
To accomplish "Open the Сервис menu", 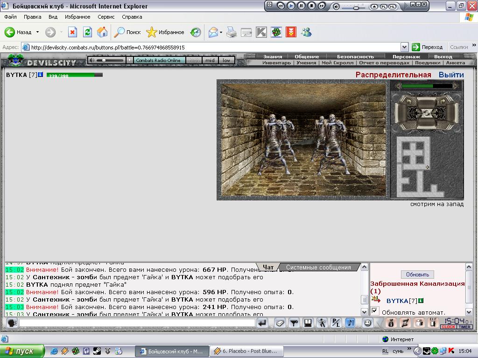I will click(x=106, y=17).
